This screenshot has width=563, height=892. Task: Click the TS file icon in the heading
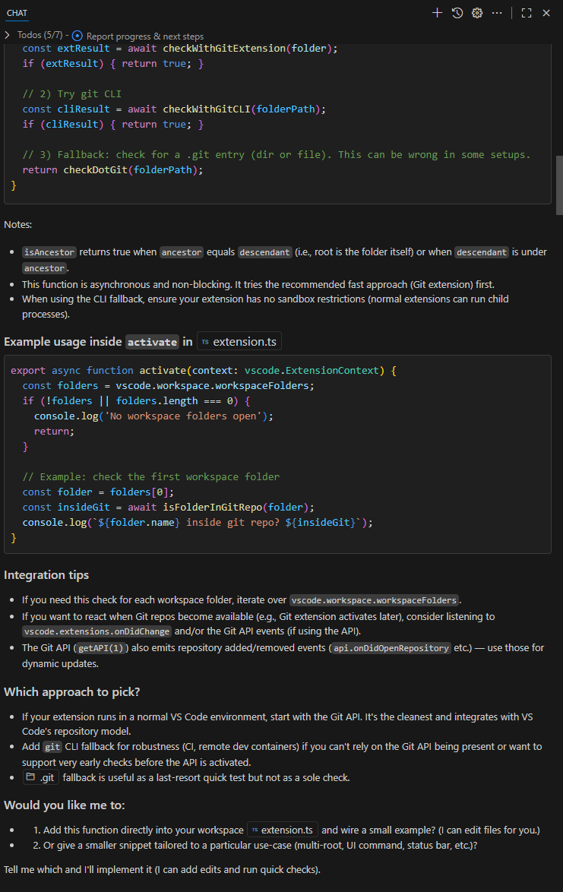[206, 342]
